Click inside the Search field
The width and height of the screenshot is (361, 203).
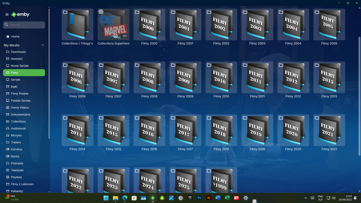(x=24, y=25)
